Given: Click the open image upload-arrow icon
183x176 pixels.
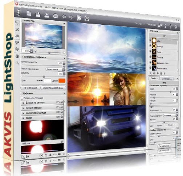Looking at the screenshot, I should coord(38,15).
